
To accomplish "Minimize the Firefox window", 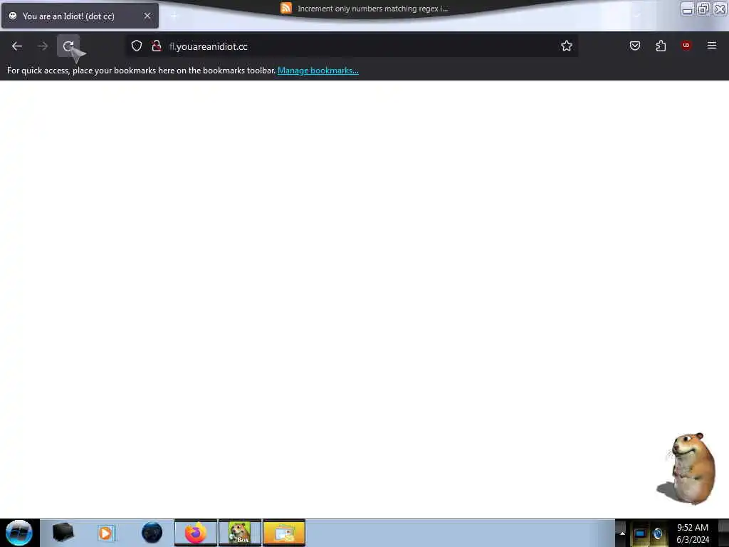I will pos(687,9).
